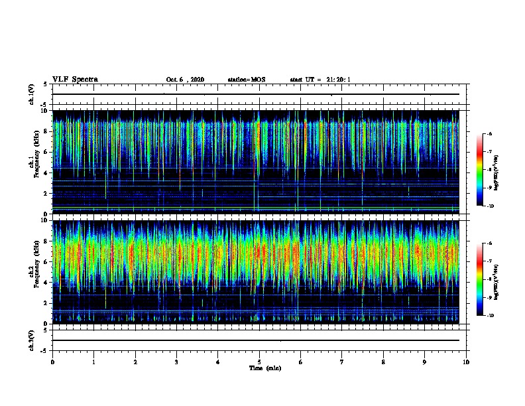
Task: Click '-6' on the ch.1 color bar
Action: 489,133
